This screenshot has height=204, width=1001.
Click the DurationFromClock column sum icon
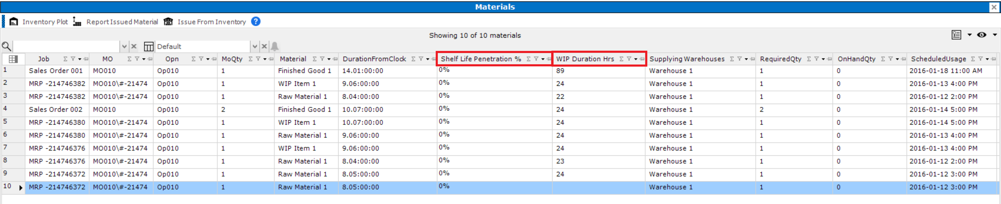click(414, 59)
